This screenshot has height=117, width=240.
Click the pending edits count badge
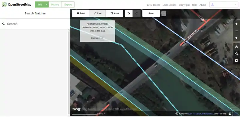click(163, 13)
